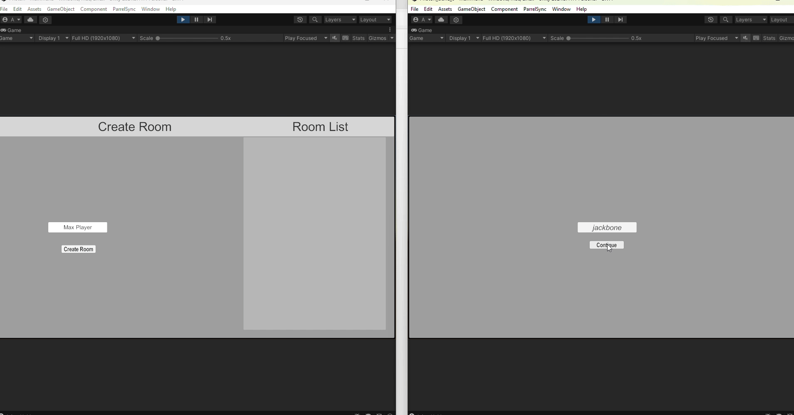This screenshot has height=415, width=794.
Task: Toggle Gizmos in left Game view
Action: pyautogui.click(x=377, y=38)
